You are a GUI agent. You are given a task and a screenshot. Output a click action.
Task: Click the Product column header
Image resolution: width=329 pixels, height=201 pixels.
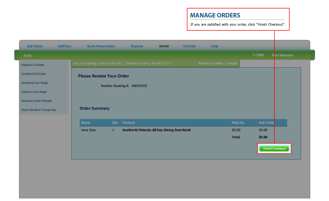click(x=129, y=122)
